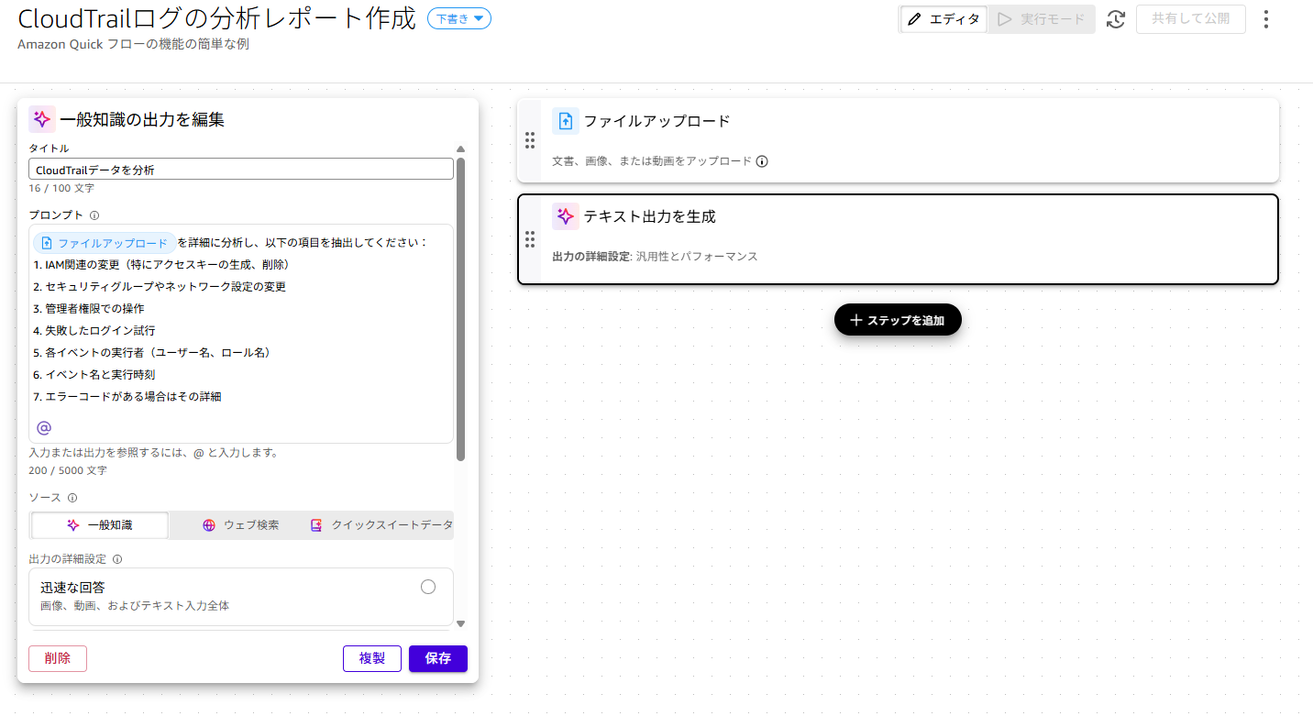Click the 複製 button
Viewport: 1313px width, 716px height.
click(x=371, y=658)
